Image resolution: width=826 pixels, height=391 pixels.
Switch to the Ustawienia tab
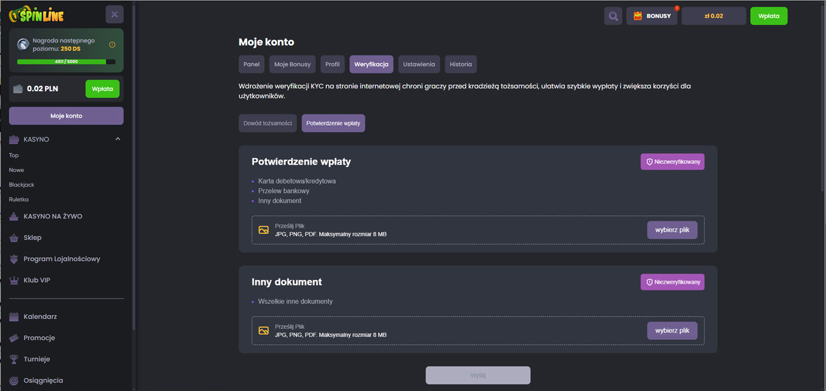tap(419, 65)
